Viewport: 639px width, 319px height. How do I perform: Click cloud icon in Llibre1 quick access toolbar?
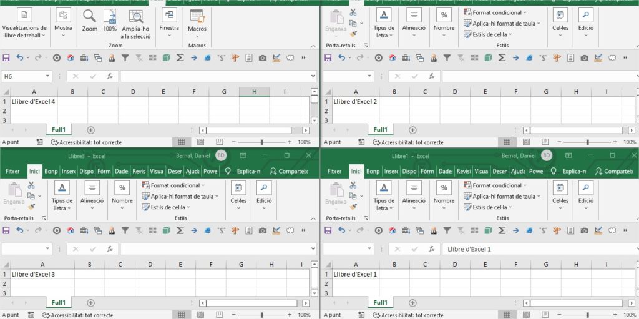coord(612,230)
